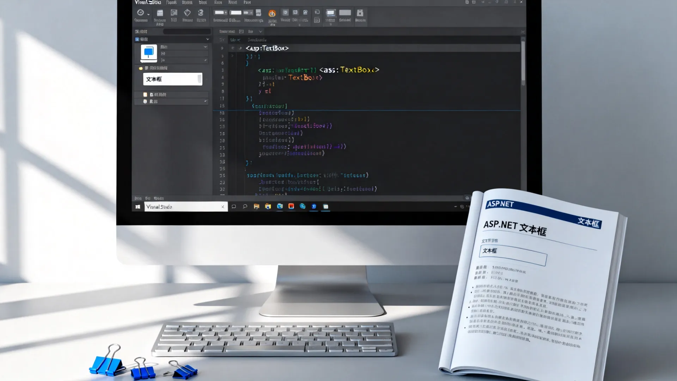Open the chevron dropdown in the editor tab strip

261,32
